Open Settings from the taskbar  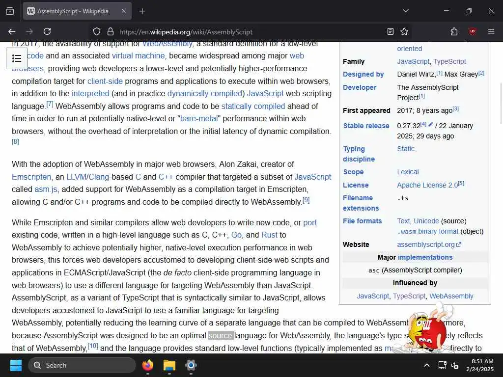[191, 365]
